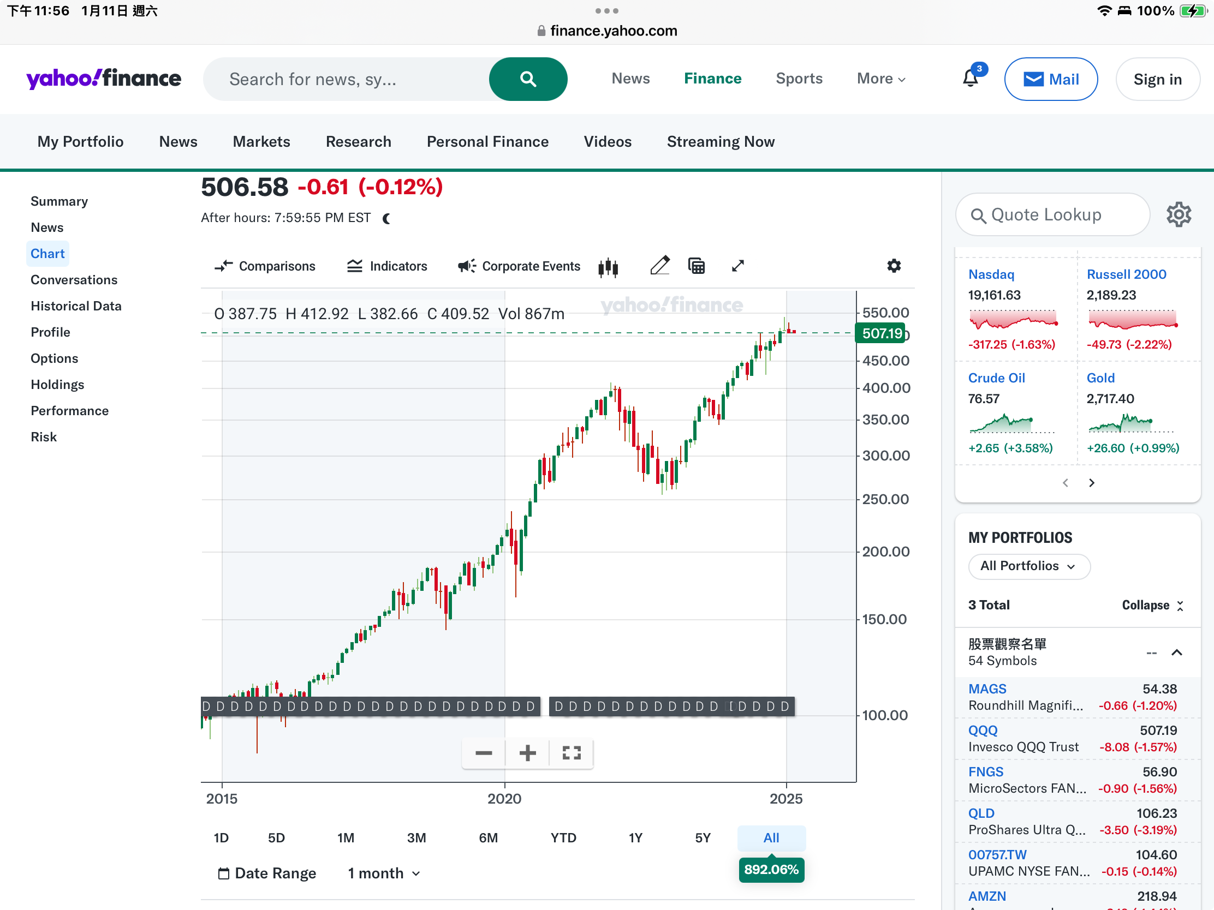
Task: Open Corporate Events tool
Action: [519, 266]
